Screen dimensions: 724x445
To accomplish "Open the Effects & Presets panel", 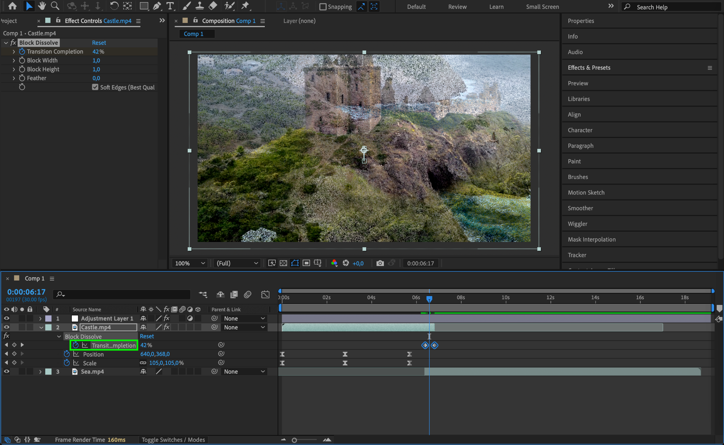I will pyautogui.click(x=589, y=68).
